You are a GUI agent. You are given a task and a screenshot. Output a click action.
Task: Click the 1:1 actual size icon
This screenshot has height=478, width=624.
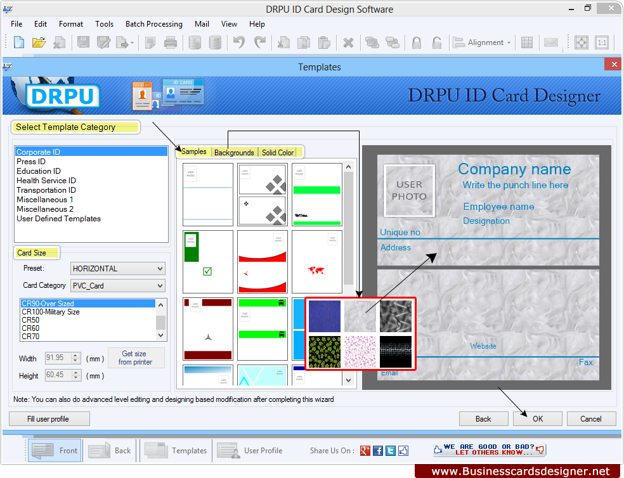click(x=602, y=42)
